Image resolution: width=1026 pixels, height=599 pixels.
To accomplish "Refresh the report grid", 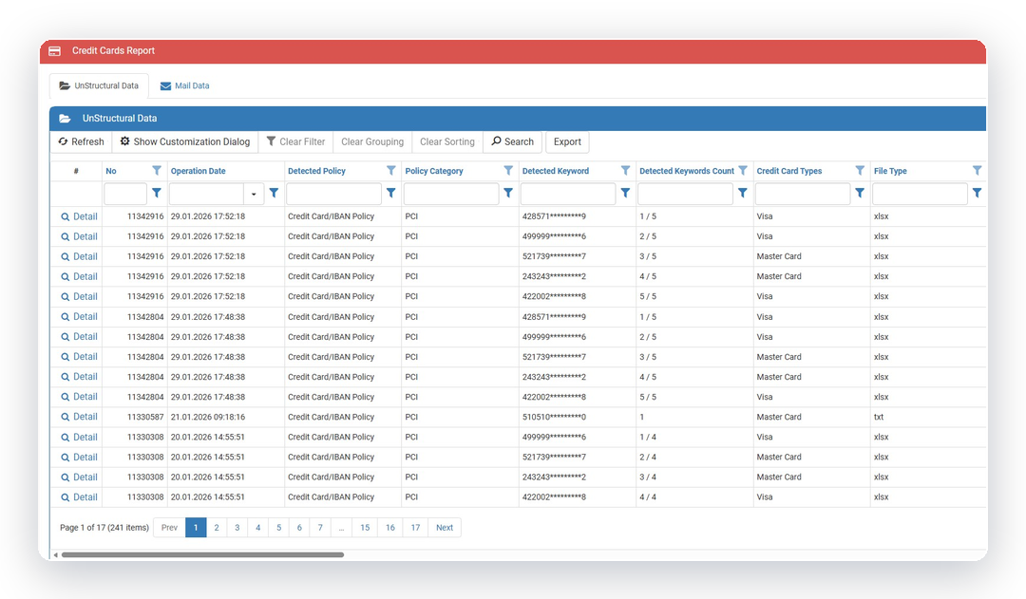I will [x=81, y=141].
